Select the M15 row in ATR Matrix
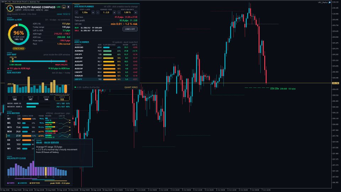 [38, 127]
